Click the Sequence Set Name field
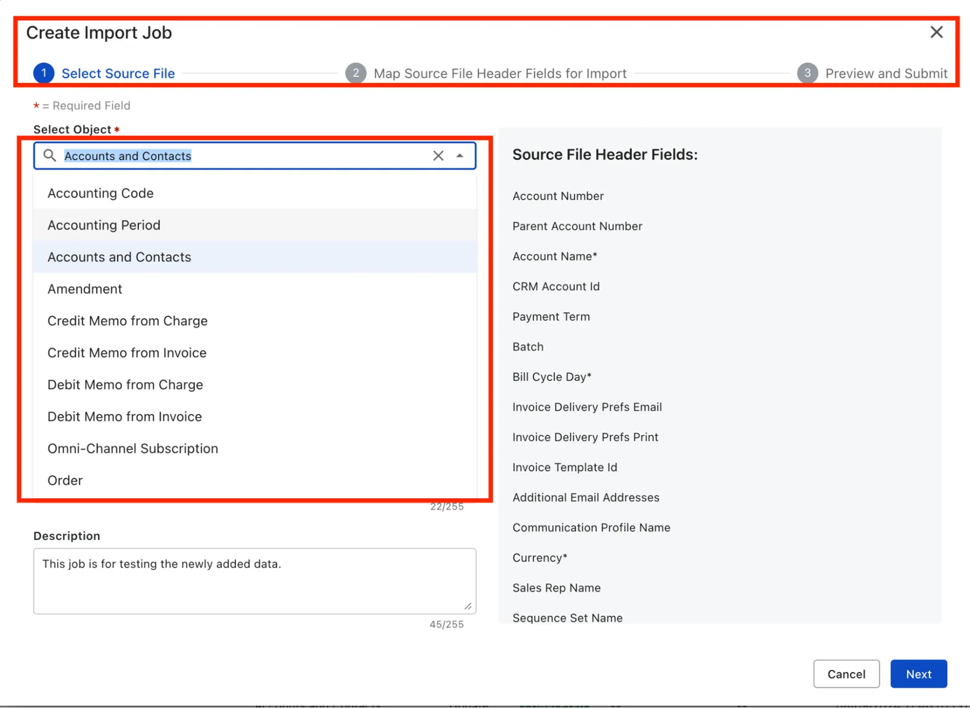The image size is (970, 708). [x=567, y=618]
